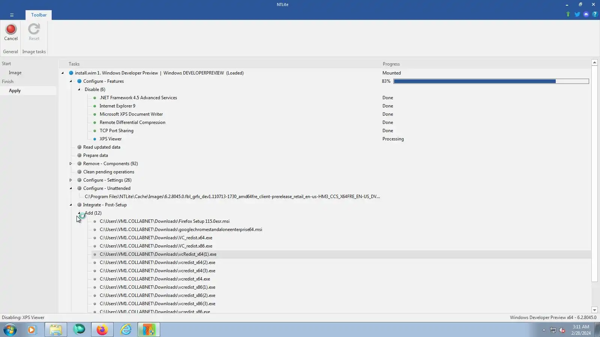This screenshot has height=337, width=600.
Task: Select the Firefox Setup 115.0esr.msi entry
Action: click(x=165, y=221)
